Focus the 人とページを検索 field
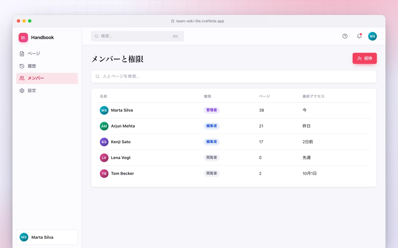The height and width of the screenshot is (248, 398). 234,77
